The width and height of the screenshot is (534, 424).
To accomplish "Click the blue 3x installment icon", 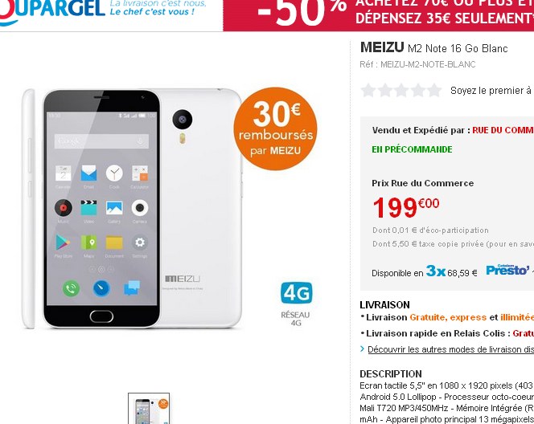I will coord(436,271).
